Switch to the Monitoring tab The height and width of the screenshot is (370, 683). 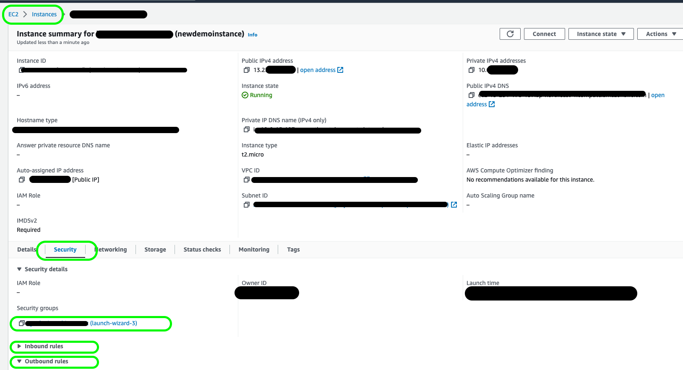(x=254, y=249)
